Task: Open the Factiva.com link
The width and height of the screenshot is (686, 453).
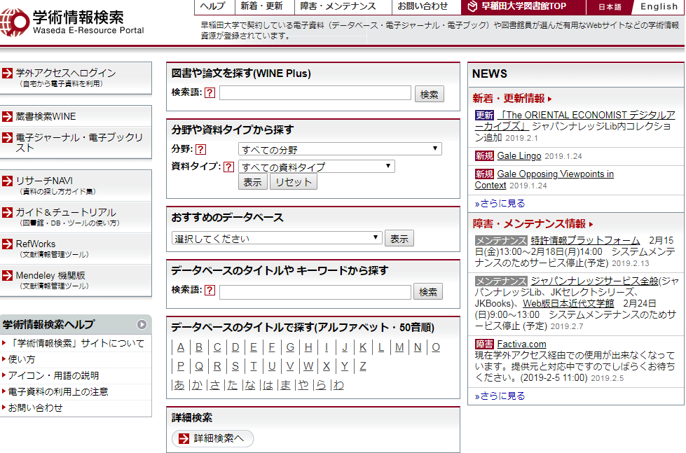Action: (x=521, y=344)
